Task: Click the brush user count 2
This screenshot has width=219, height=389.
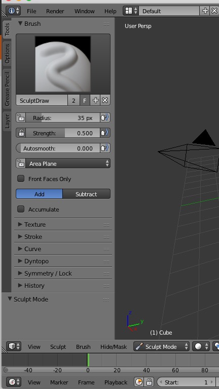Action: coord(74,101)
